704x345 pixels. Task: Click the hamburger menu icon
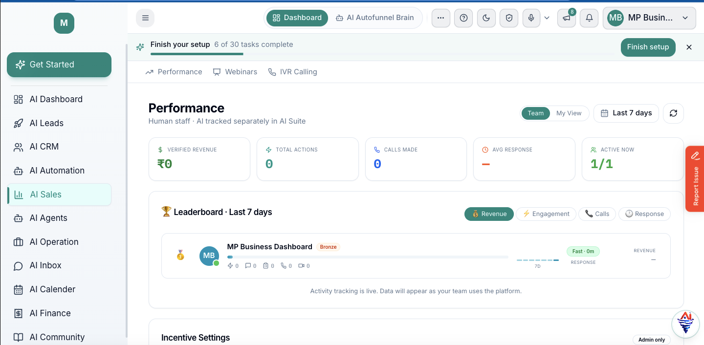tap(145, 18)
